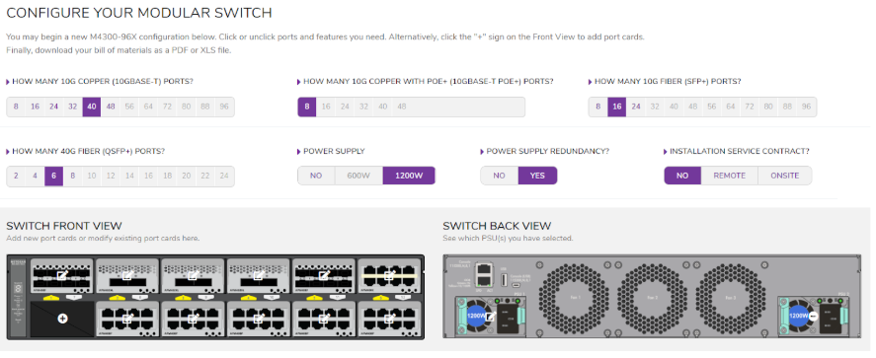Viewport: 876px width, 358px height.
Task: Choose ONSITE installation service
Action: [785, 176]
